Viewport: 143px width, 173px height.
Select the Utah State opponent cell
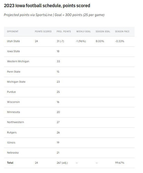14,41
